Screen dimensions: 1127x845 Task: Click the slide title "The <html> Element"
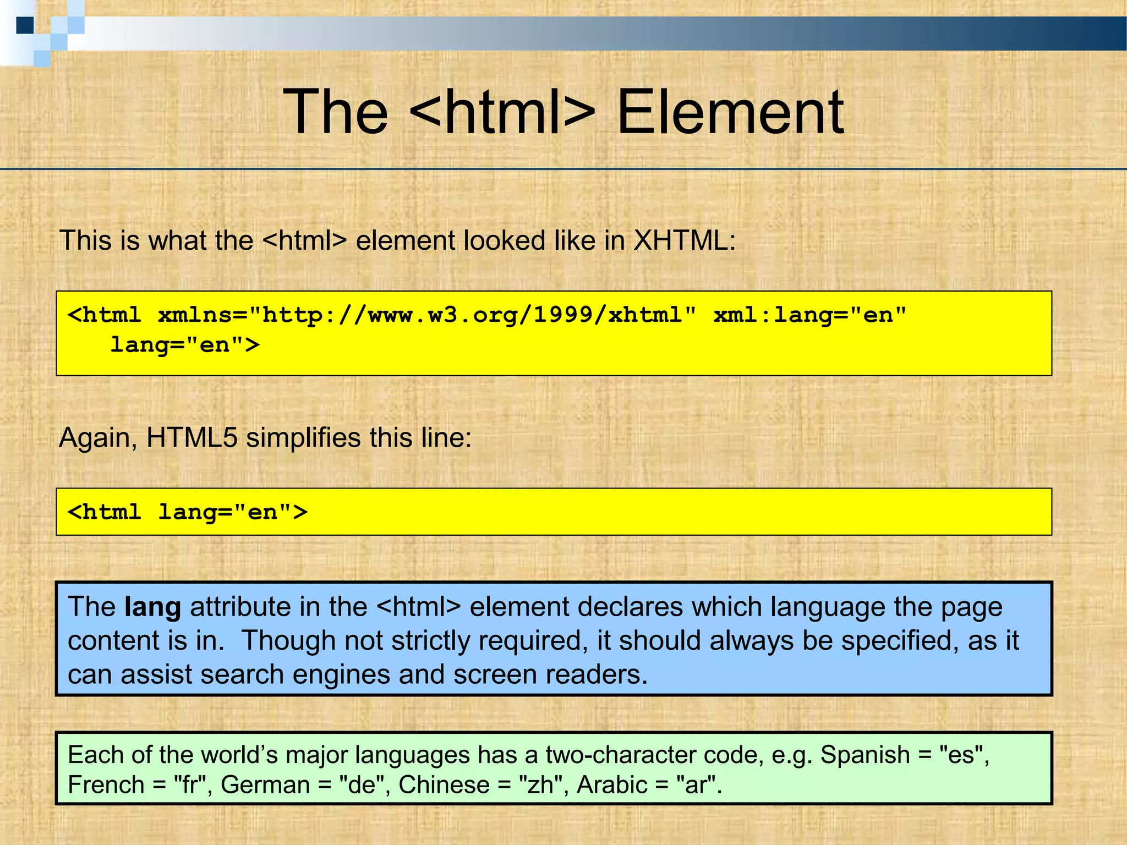coord(563,113)
